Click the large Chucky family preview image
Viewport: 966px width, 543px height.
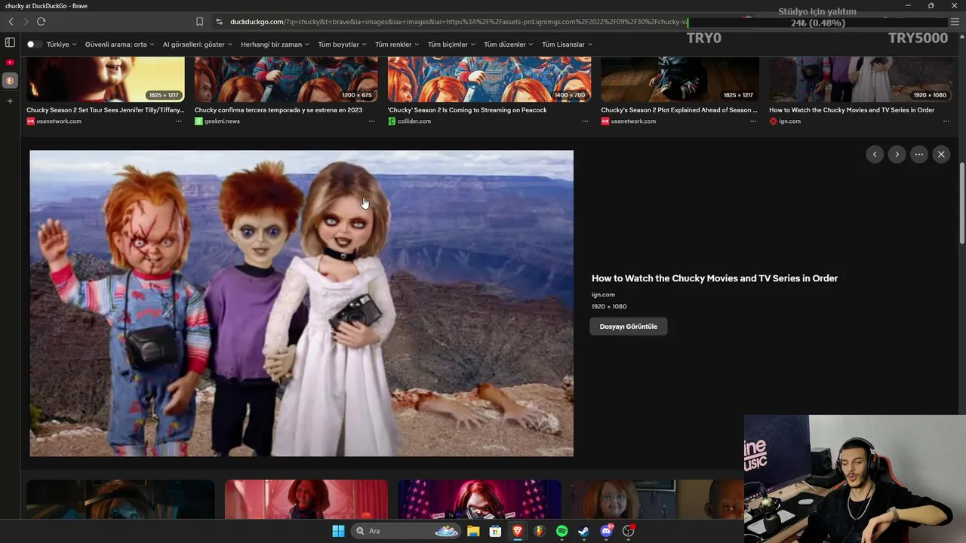click(x=301, y=303)
